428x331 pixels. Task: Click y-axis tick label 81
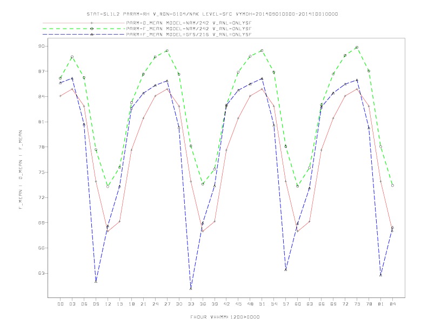41,122
